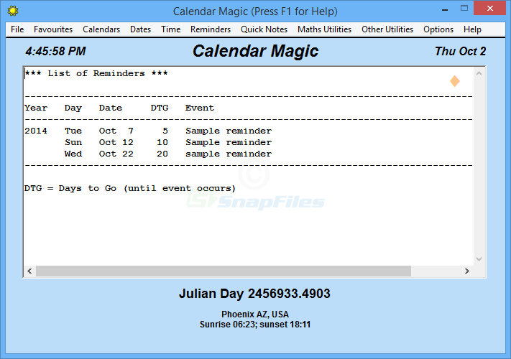Click the Thu Oct 2 date display
The height and width of the screenshot is (359, 511).
460,52
